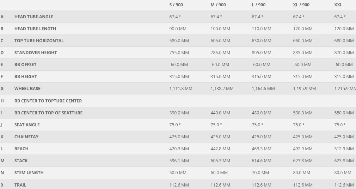356x189 pixels.
Task: Select the L / 900 size column header
Action: [259, 5]
